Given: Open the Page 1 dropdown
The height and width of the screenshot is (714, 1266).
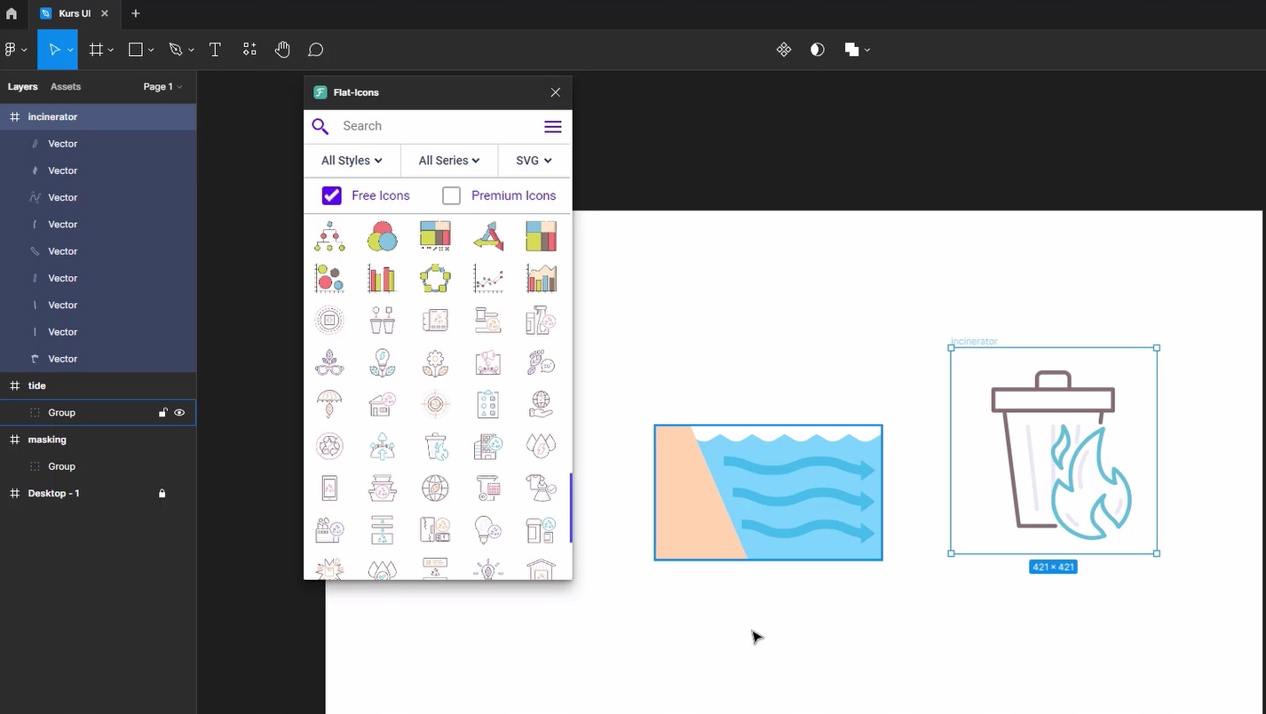Looking at the screenshot, I should [x=162, y=87].
